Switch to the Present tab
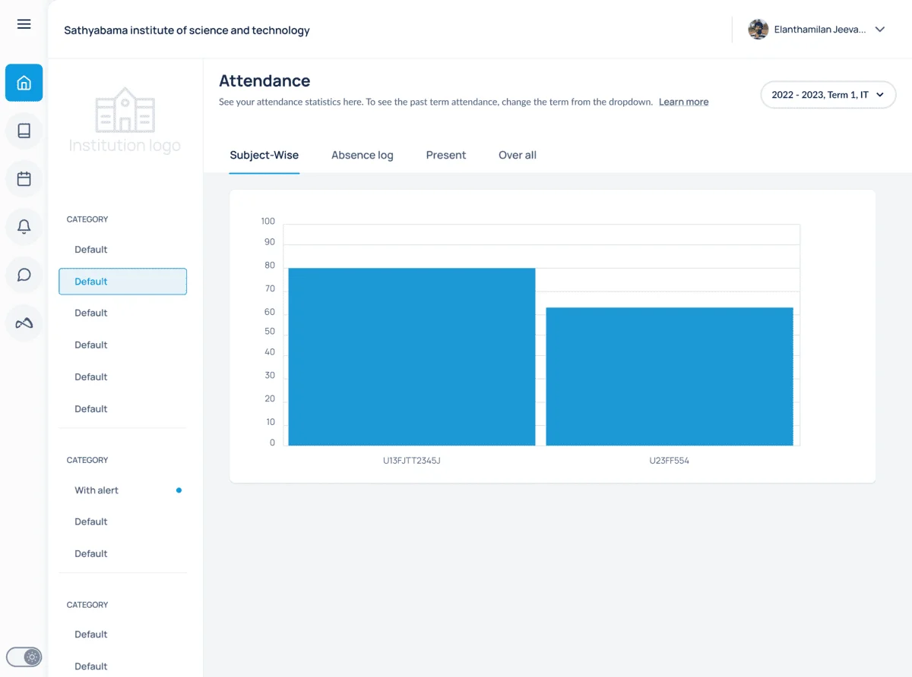Image resolution: width=912 pixels, height=677 pixels. [446, 155]
